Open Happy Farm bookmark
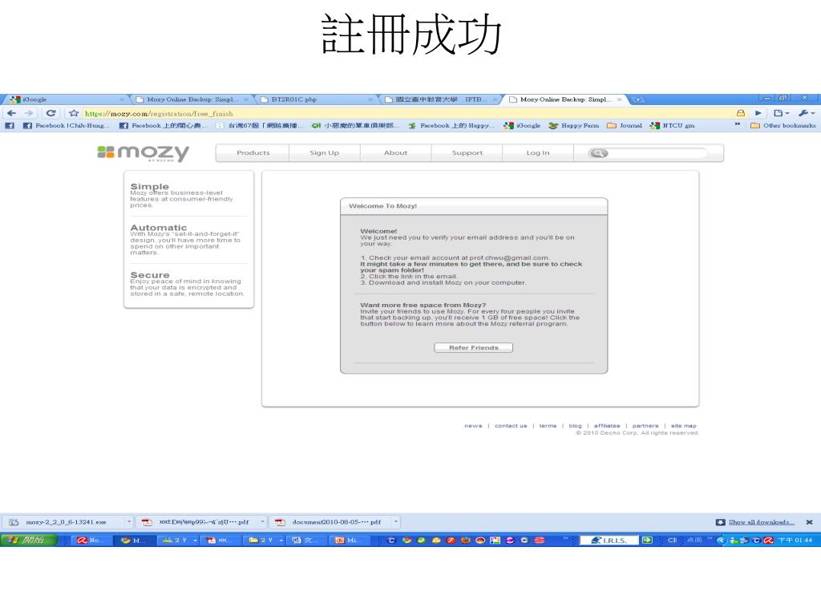The width and height of the screenshot is (821, 616). coord(574,126)
